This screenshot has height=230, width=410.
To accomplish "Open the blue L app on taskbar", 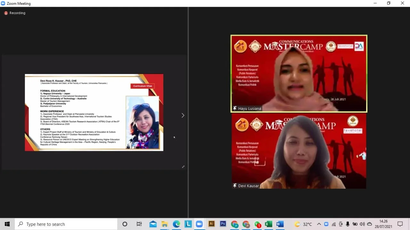I will (188, 224).
